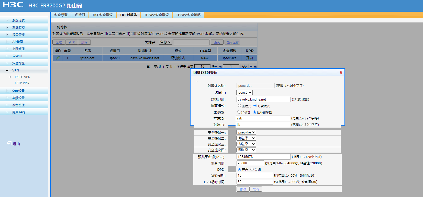This screenshot has height=197, width=423.
Task: Click the 修改 button to save changes
Action: pos(243,189)
